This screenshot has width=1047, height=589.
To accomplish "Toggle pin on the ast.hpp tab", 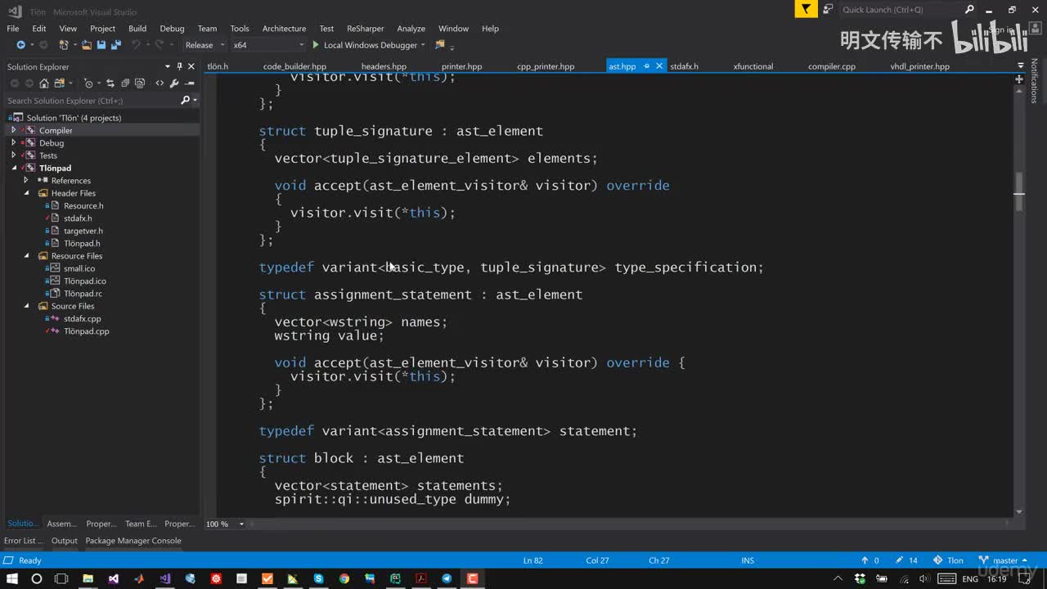I will pos(646,66).
